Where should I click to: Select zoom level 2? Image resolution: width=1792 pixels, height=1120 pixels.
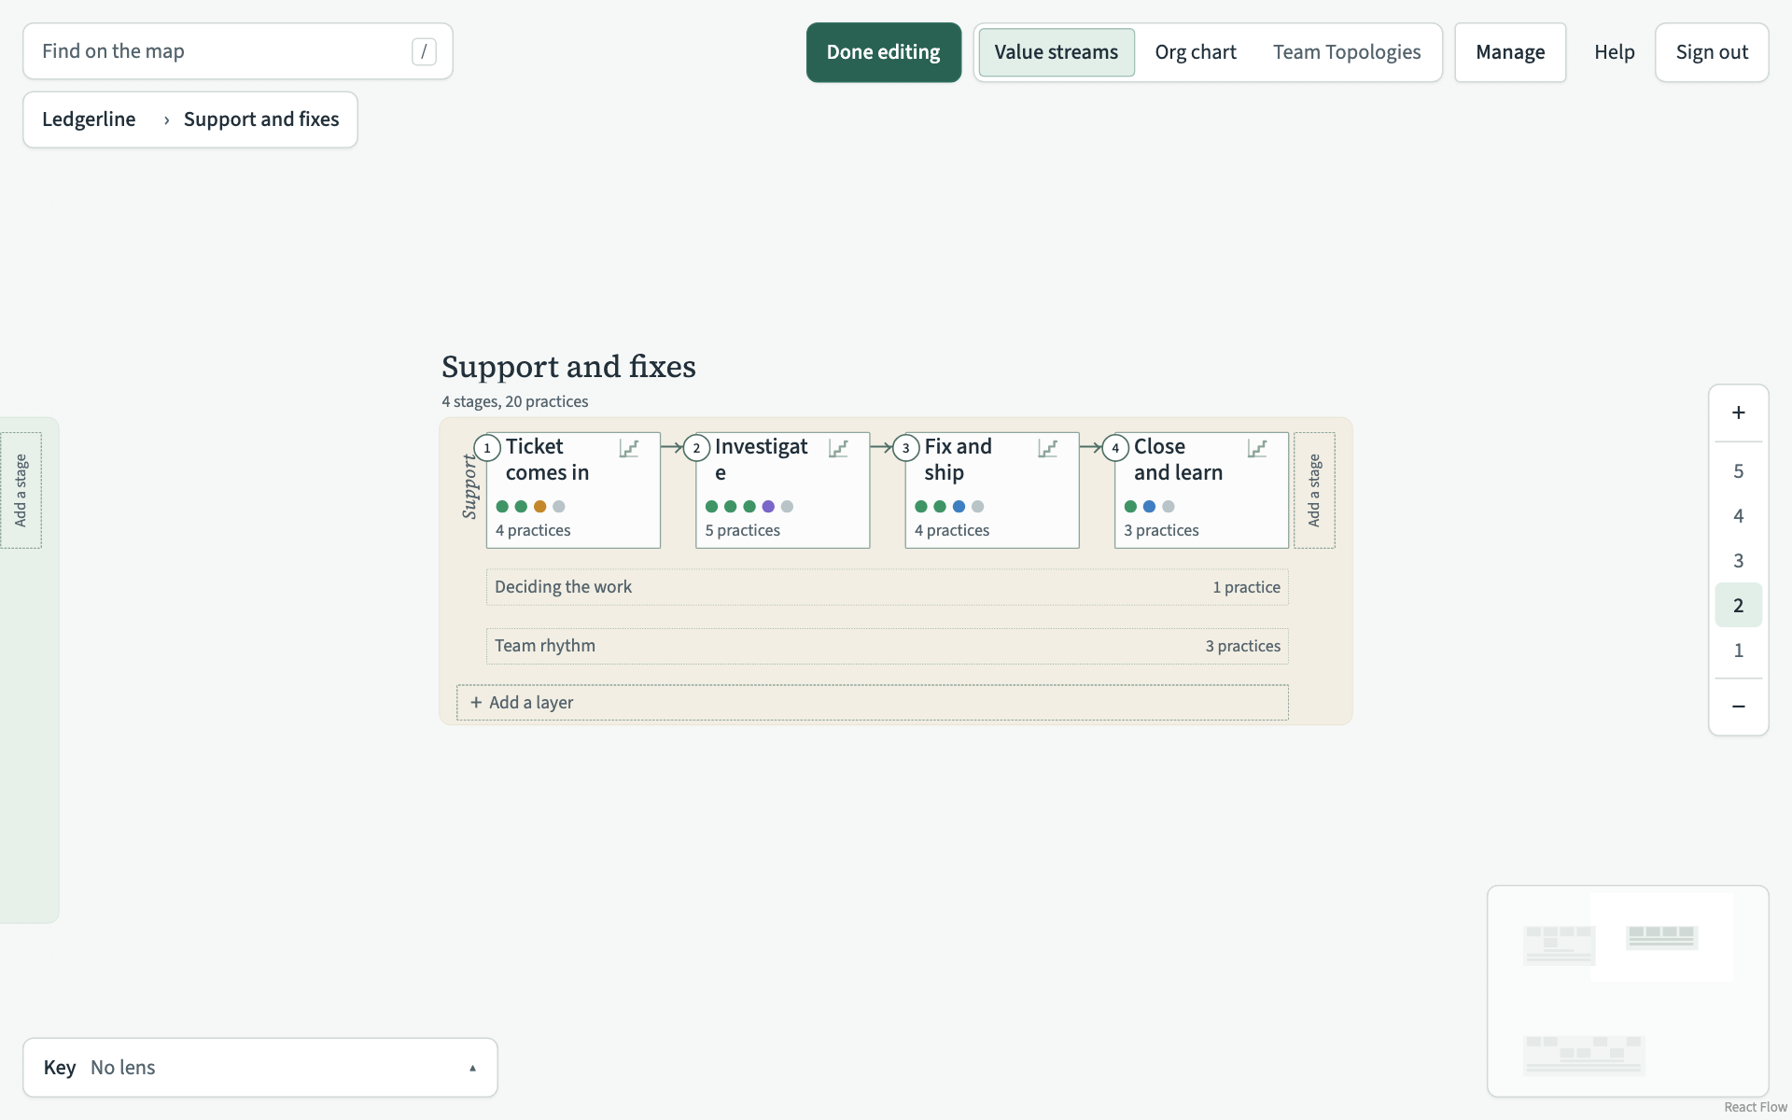click(1738, 606)
